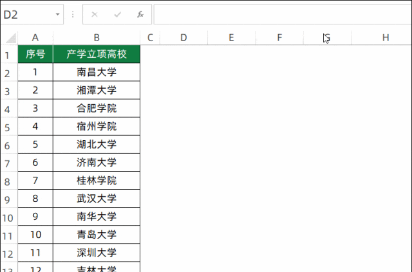Viewport: 412px width, 272px height.
Task: Click serial number cell next to 南昌大学
Action: [x=35, y=72]
